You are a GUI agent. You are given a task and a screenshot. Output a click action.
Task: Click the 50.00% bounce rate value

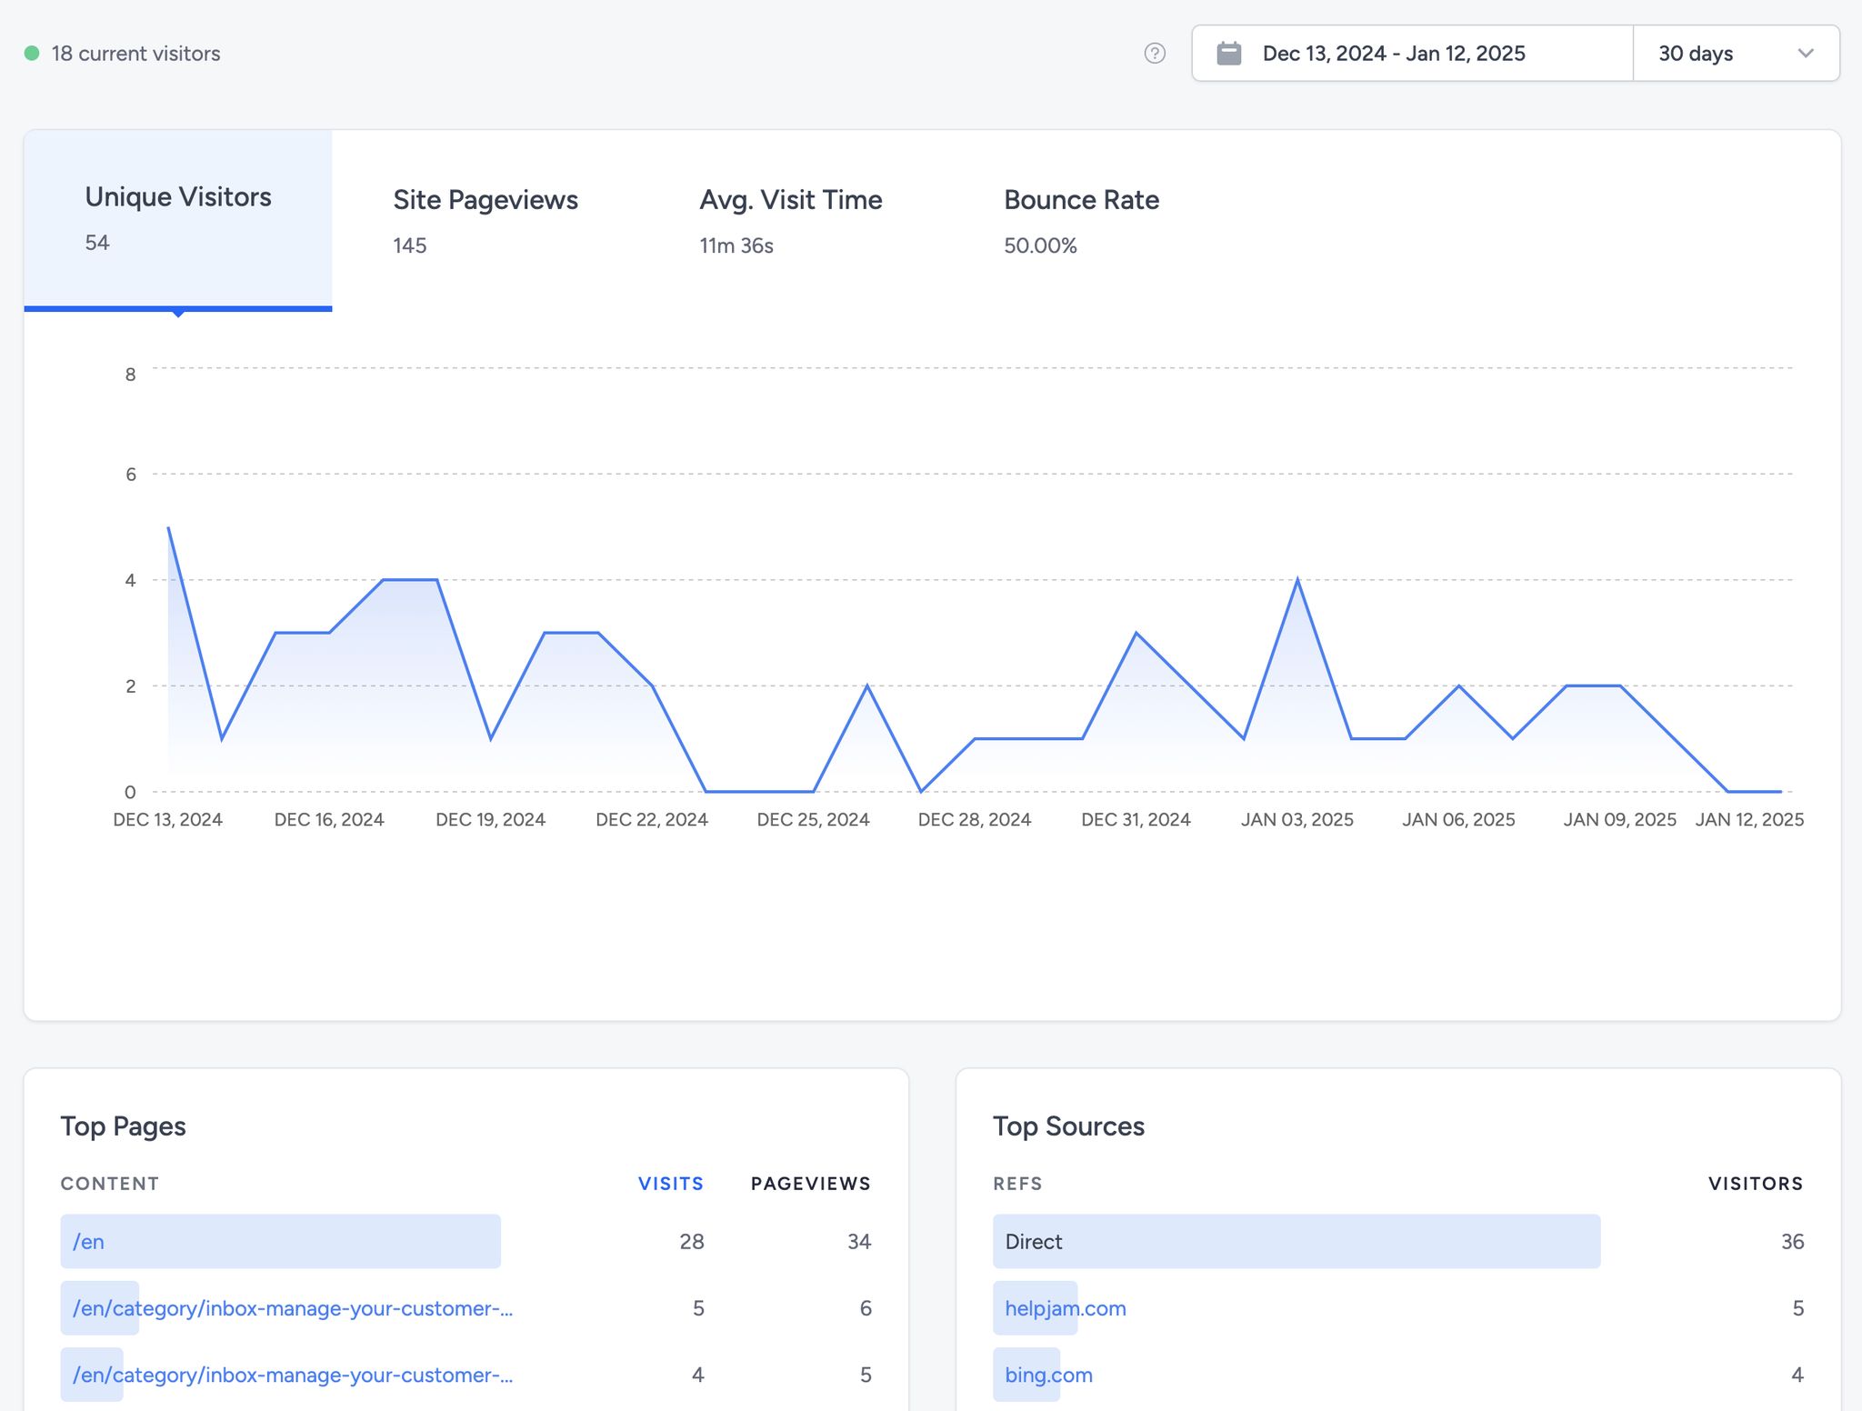(x=1040, y=245)
